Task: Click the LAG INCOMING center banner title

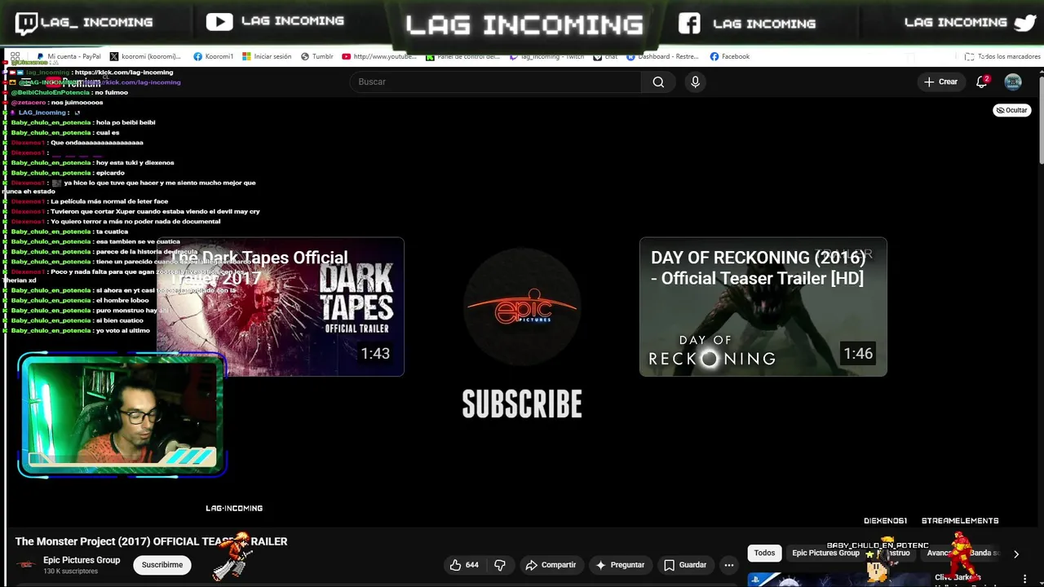Action: coord(524,24)
